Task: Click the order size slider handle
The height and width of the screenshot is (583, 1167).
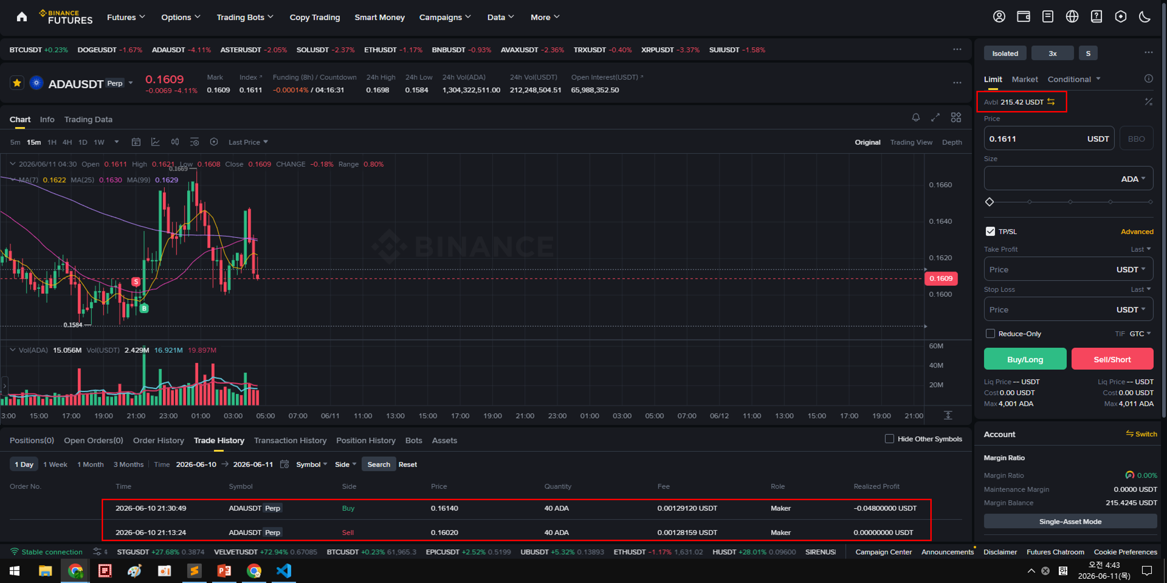Action: pos(990,202)
